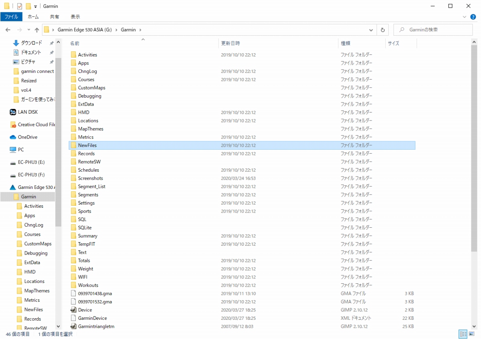This screenshot has height=339, width=481.
Task: Click Garmin Edge 530 ASIA breadcrumb
Action: click(x=85, y=30)
